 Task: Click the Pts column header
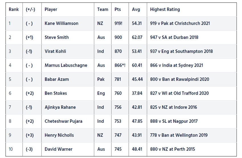(118, 9)
